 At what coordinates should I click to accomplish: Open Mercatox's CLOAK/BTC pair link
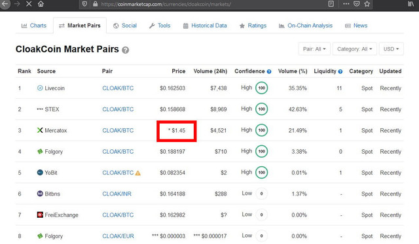coord(118,130)
